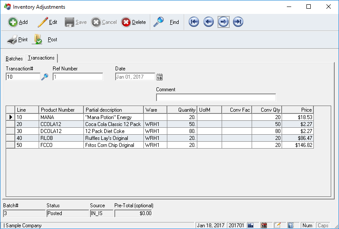Image resolution: width=339 pixels, height=229 pixels.
Task: Go to the next record arrow
Action: [x=223, y=22]
